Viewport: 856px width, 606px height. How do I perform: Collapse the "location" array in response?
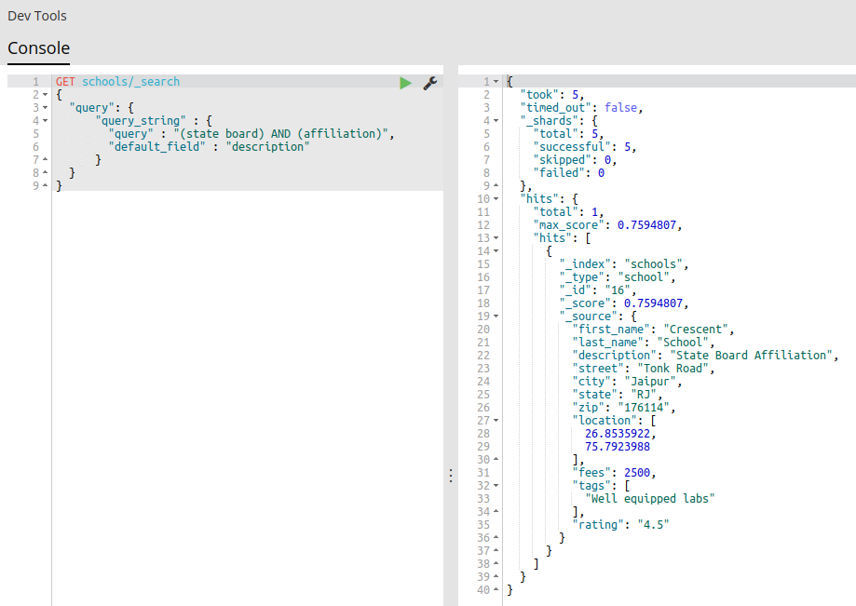coord(496,421)
